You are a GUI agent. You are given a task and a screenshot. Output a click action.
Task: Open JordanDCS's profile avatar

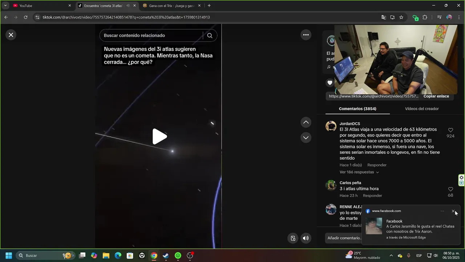(x=331, y=126)
